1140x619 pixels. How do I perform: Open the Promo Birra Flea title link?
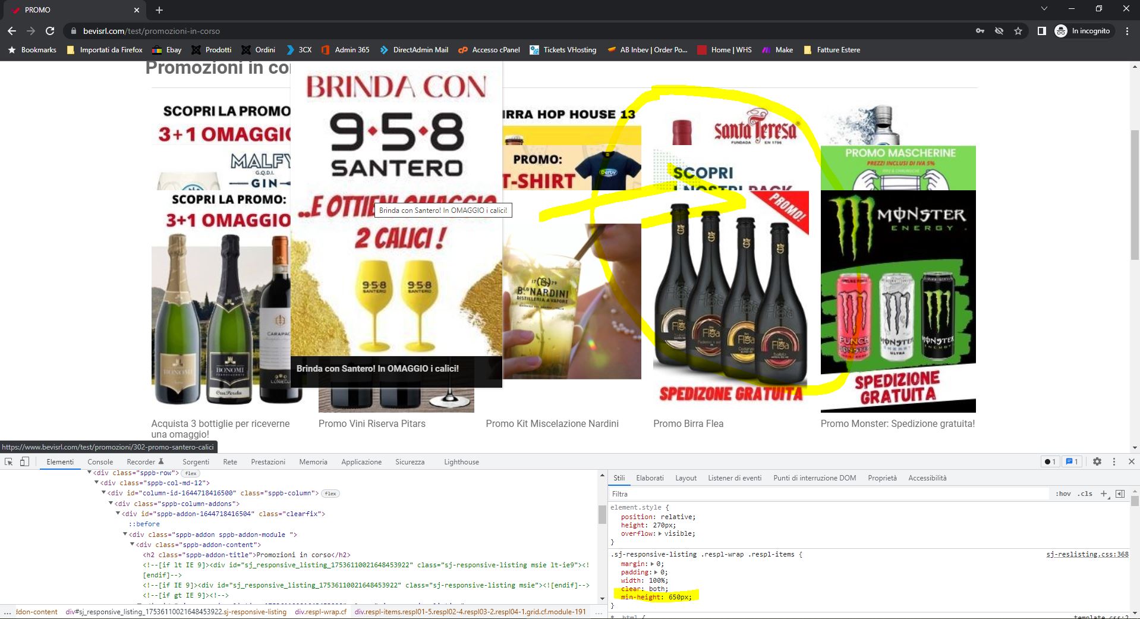(688, 424)
